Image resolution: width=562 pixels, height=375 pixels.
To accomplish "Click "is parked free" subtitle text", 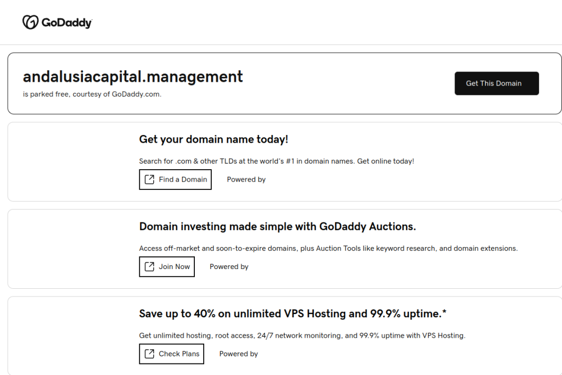I will [92, 94].
